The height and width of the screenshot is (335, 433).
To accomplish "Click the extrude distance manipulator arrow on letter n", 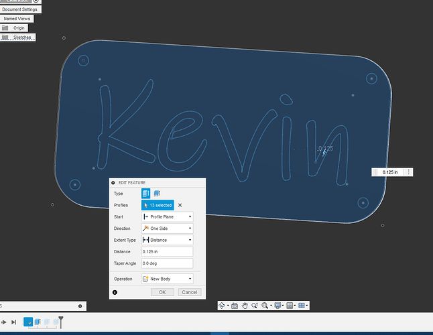I will [324, 153].
